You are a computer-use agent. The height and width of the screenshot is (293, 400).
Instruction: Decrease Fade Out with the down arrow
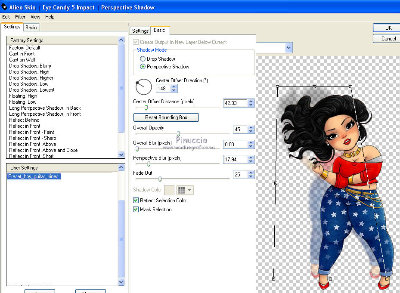click(251, 176)
